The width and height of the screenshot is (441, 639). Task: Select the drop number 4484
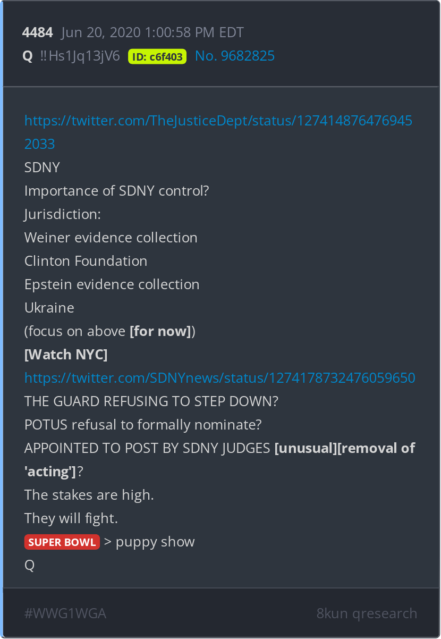click(x=38, y=32)
